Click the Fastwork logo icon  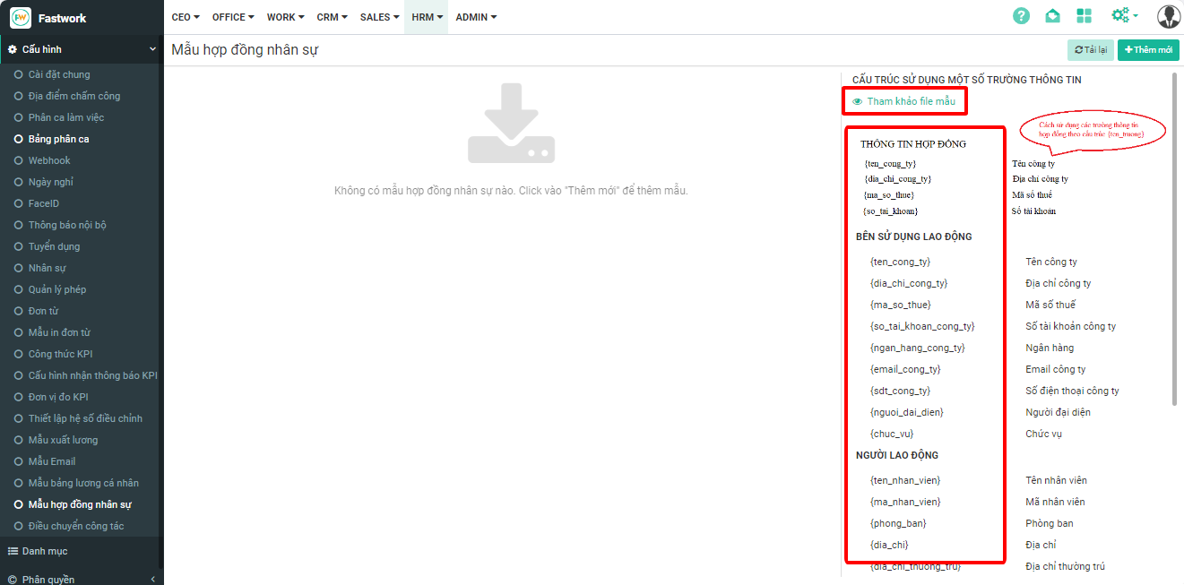coord(20,18)
